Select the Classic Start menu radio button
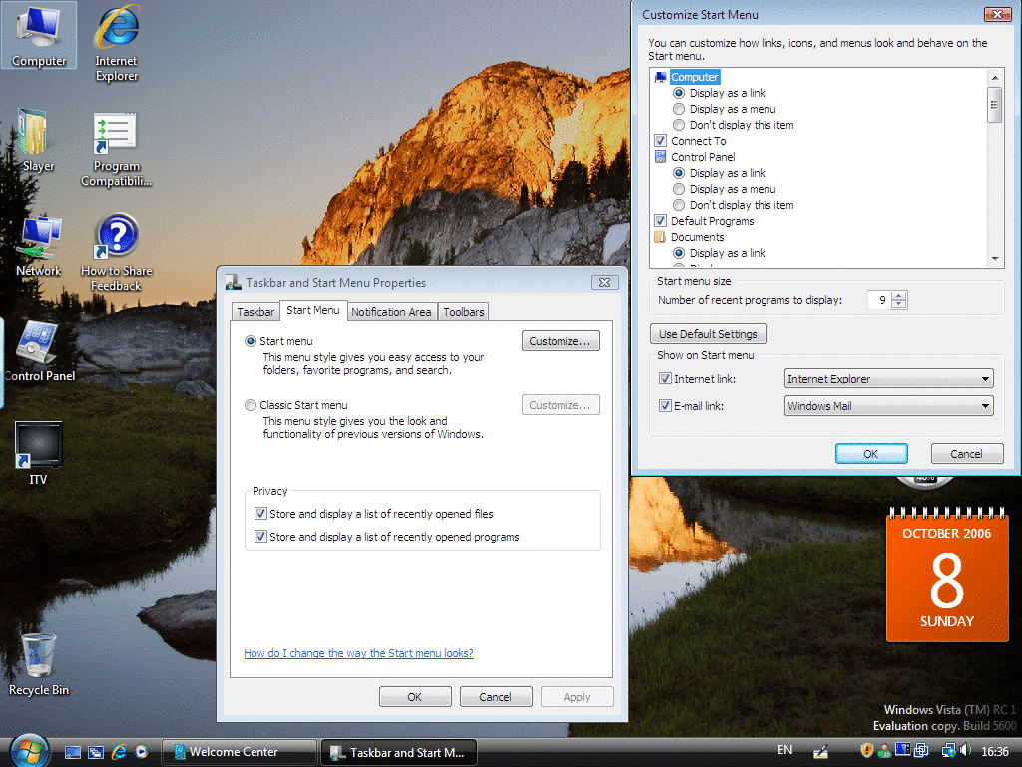 pos(251,405)
